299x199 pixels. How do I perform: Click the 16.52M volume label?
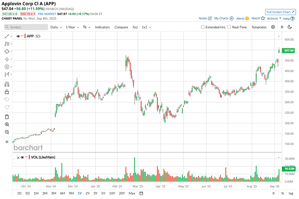tap(288, 169)
